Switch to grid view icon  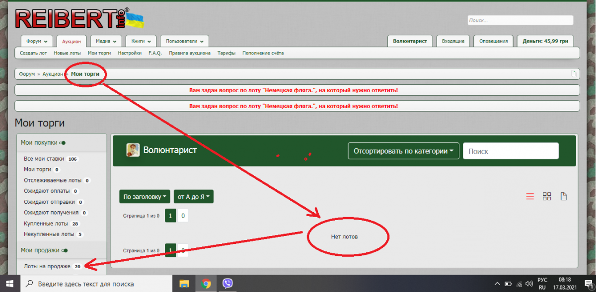[547, 196]
